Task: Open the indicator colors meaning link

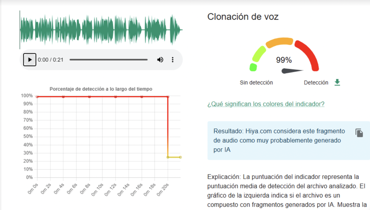Action: [x=266, y=104]
